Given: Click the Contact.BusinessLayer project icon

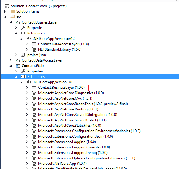Looking at the screenshot, I should tap(18, 22).
